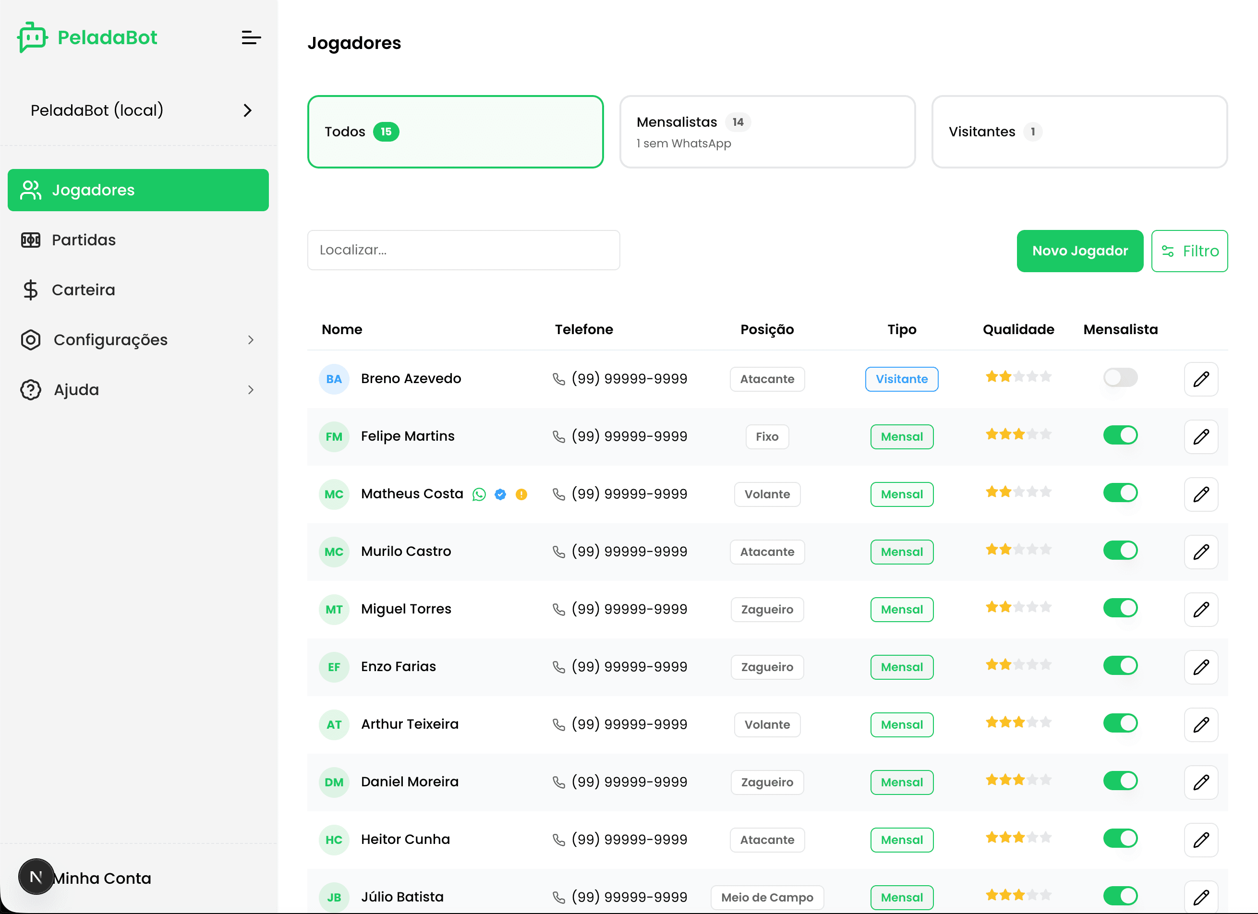This screenshot has width=1258, height=914.
Task: Open edit pencil for Matheus Costa
Action: pyautogui.click(x=1201, y=495)
